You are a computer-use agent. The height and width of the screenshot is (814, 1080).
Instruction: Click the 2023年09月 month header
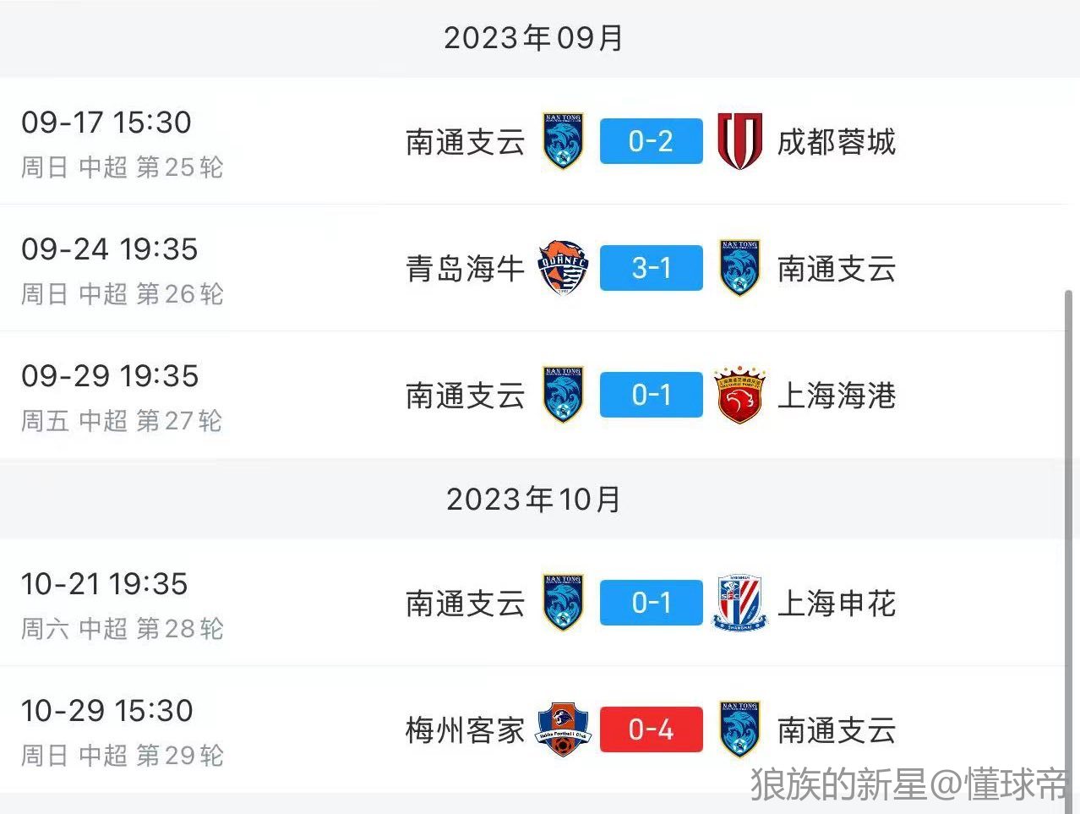coord(533,38)
